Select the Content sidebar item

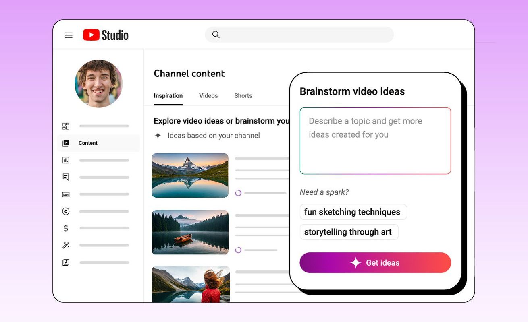(98, 143)
